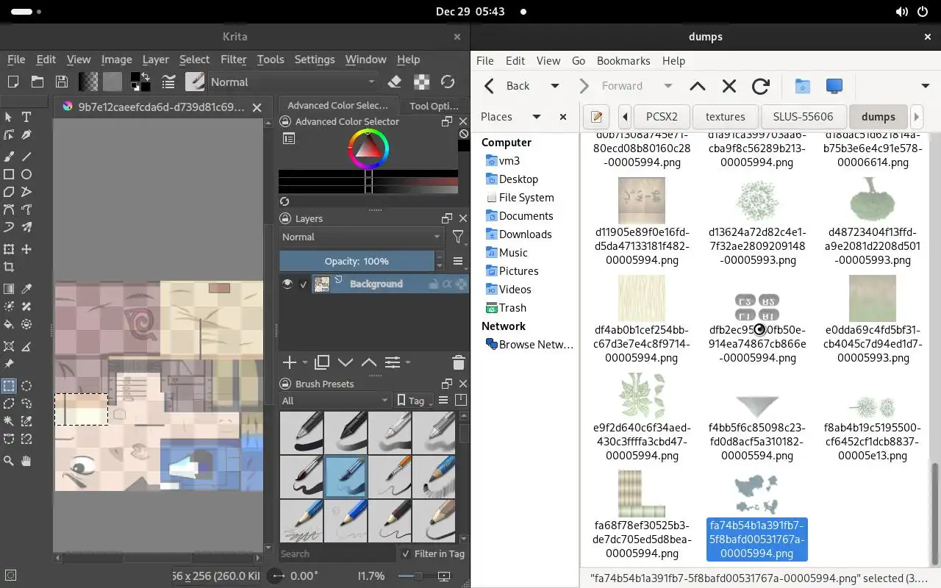Toggle Background layer visibility eye
This screenshot has width=941, height=588.
click(287, 284)
